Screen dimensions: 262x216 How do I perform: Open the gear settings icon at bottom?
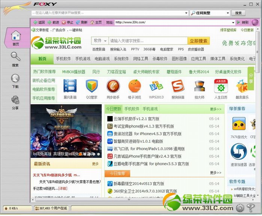pyautogui.click(x=240, y=208)
